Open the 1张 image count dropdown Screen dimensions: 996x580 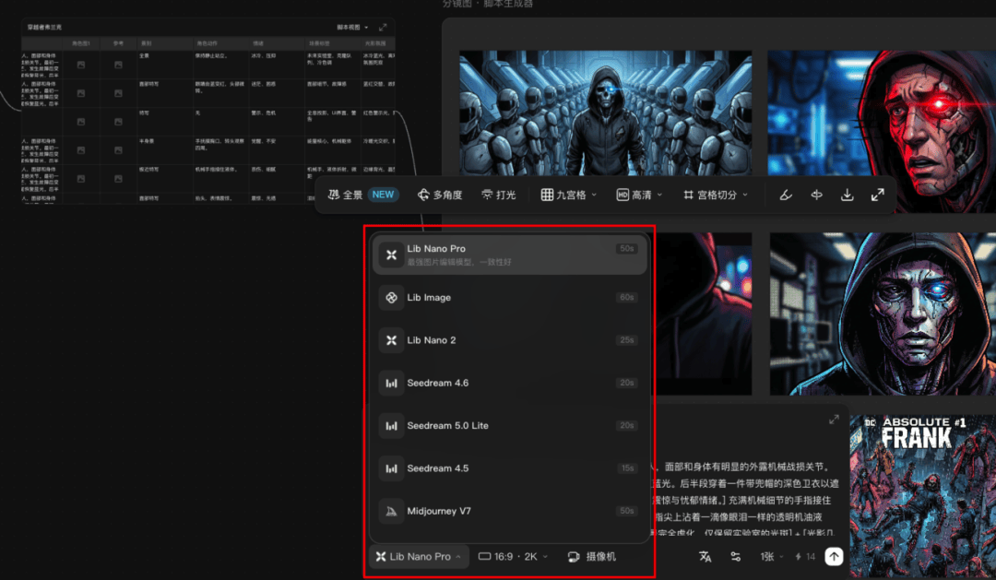(772, 557)
